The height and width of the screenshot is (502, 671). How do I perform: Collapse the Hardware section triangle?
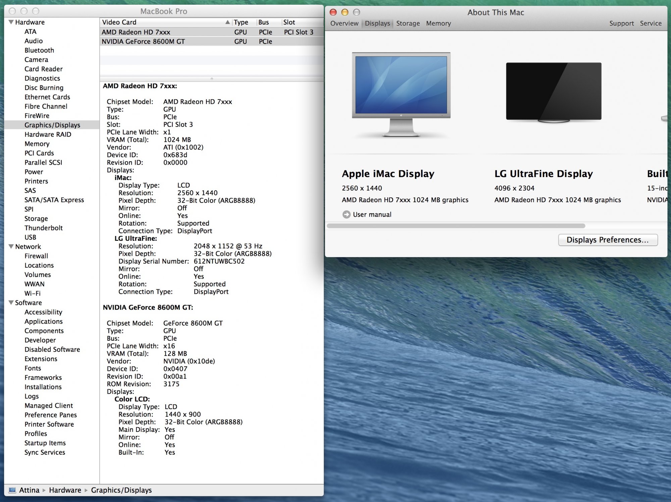coord(11,22)
